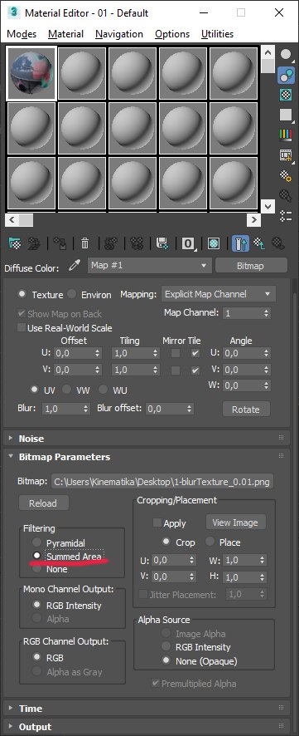
Task: Toggle the U Mirror checkbox
Action: point(176,353)
